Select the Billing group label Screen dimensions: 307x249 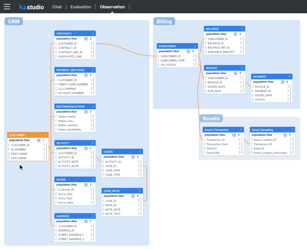click(x=164, y=21)
